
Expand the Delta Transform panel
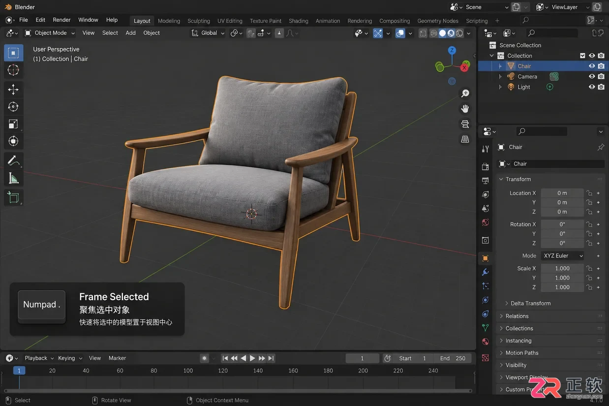tap(530, 303)
